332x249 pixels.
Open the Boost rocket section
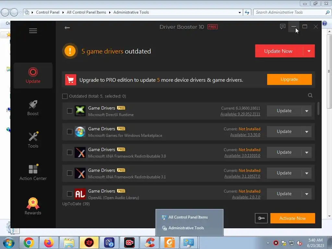[x=33, y=108]
